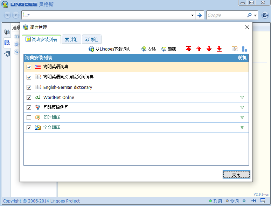Click the Google search field
This screenshot has width=271, height=206.
[227, 15]
